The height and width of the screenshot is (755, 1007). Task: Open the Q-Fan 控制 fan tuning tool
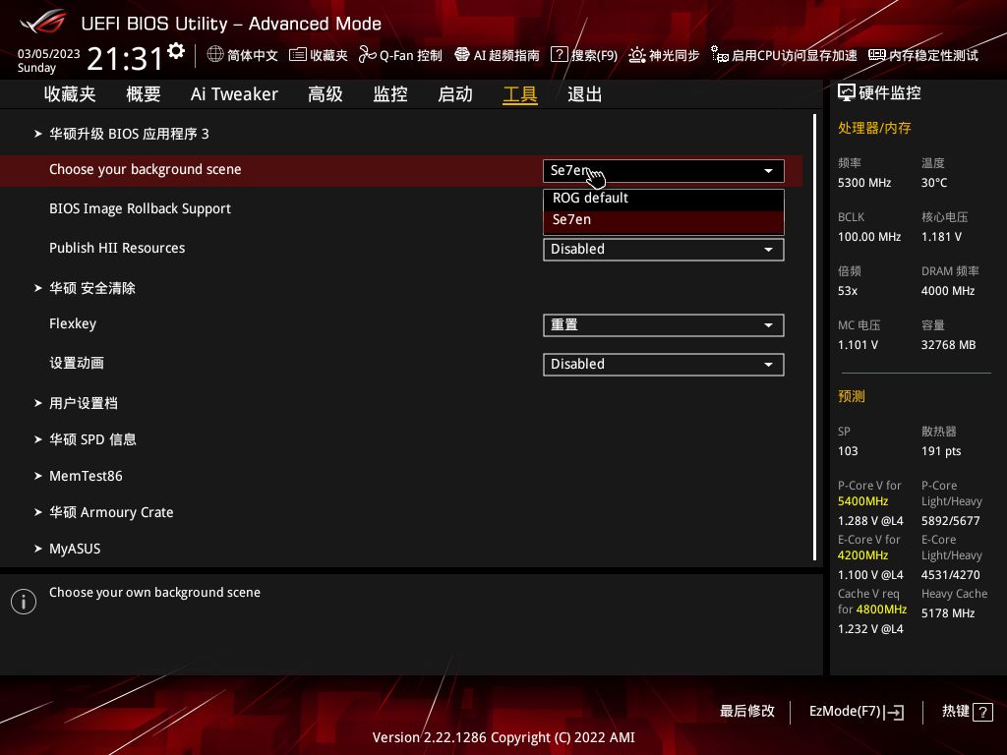(402, 55)
